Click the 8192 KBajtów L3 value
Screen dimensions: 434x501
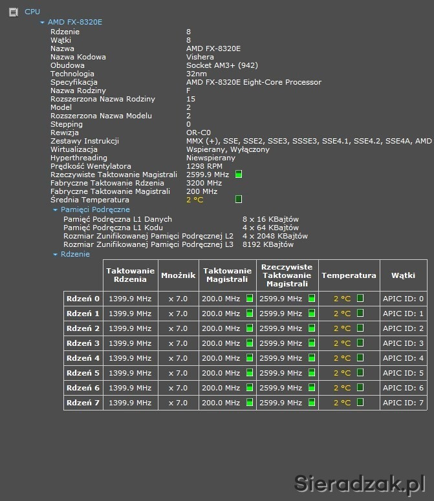click(x=268, y=244)
